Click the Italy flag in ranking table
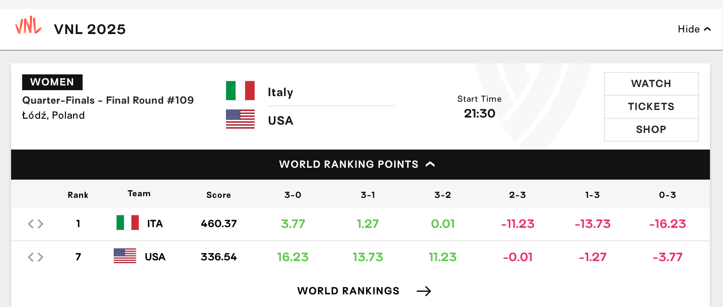Image resolution: width=723 pixels, height=307 pixels. tap(128, 223)
